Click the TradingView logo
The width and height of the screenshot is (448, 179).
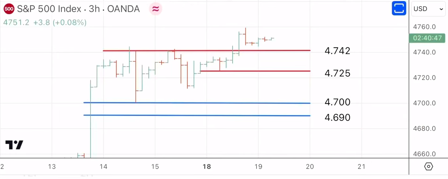(x=14, y=145)
